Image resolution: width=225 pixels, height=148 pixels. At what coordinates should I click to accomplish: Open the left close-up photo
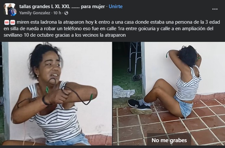coord(56,93)
